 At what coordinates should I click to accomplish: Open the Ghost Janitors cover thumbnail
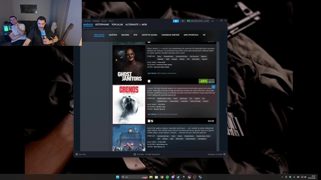pyautogui.click(x=129, y=64)
